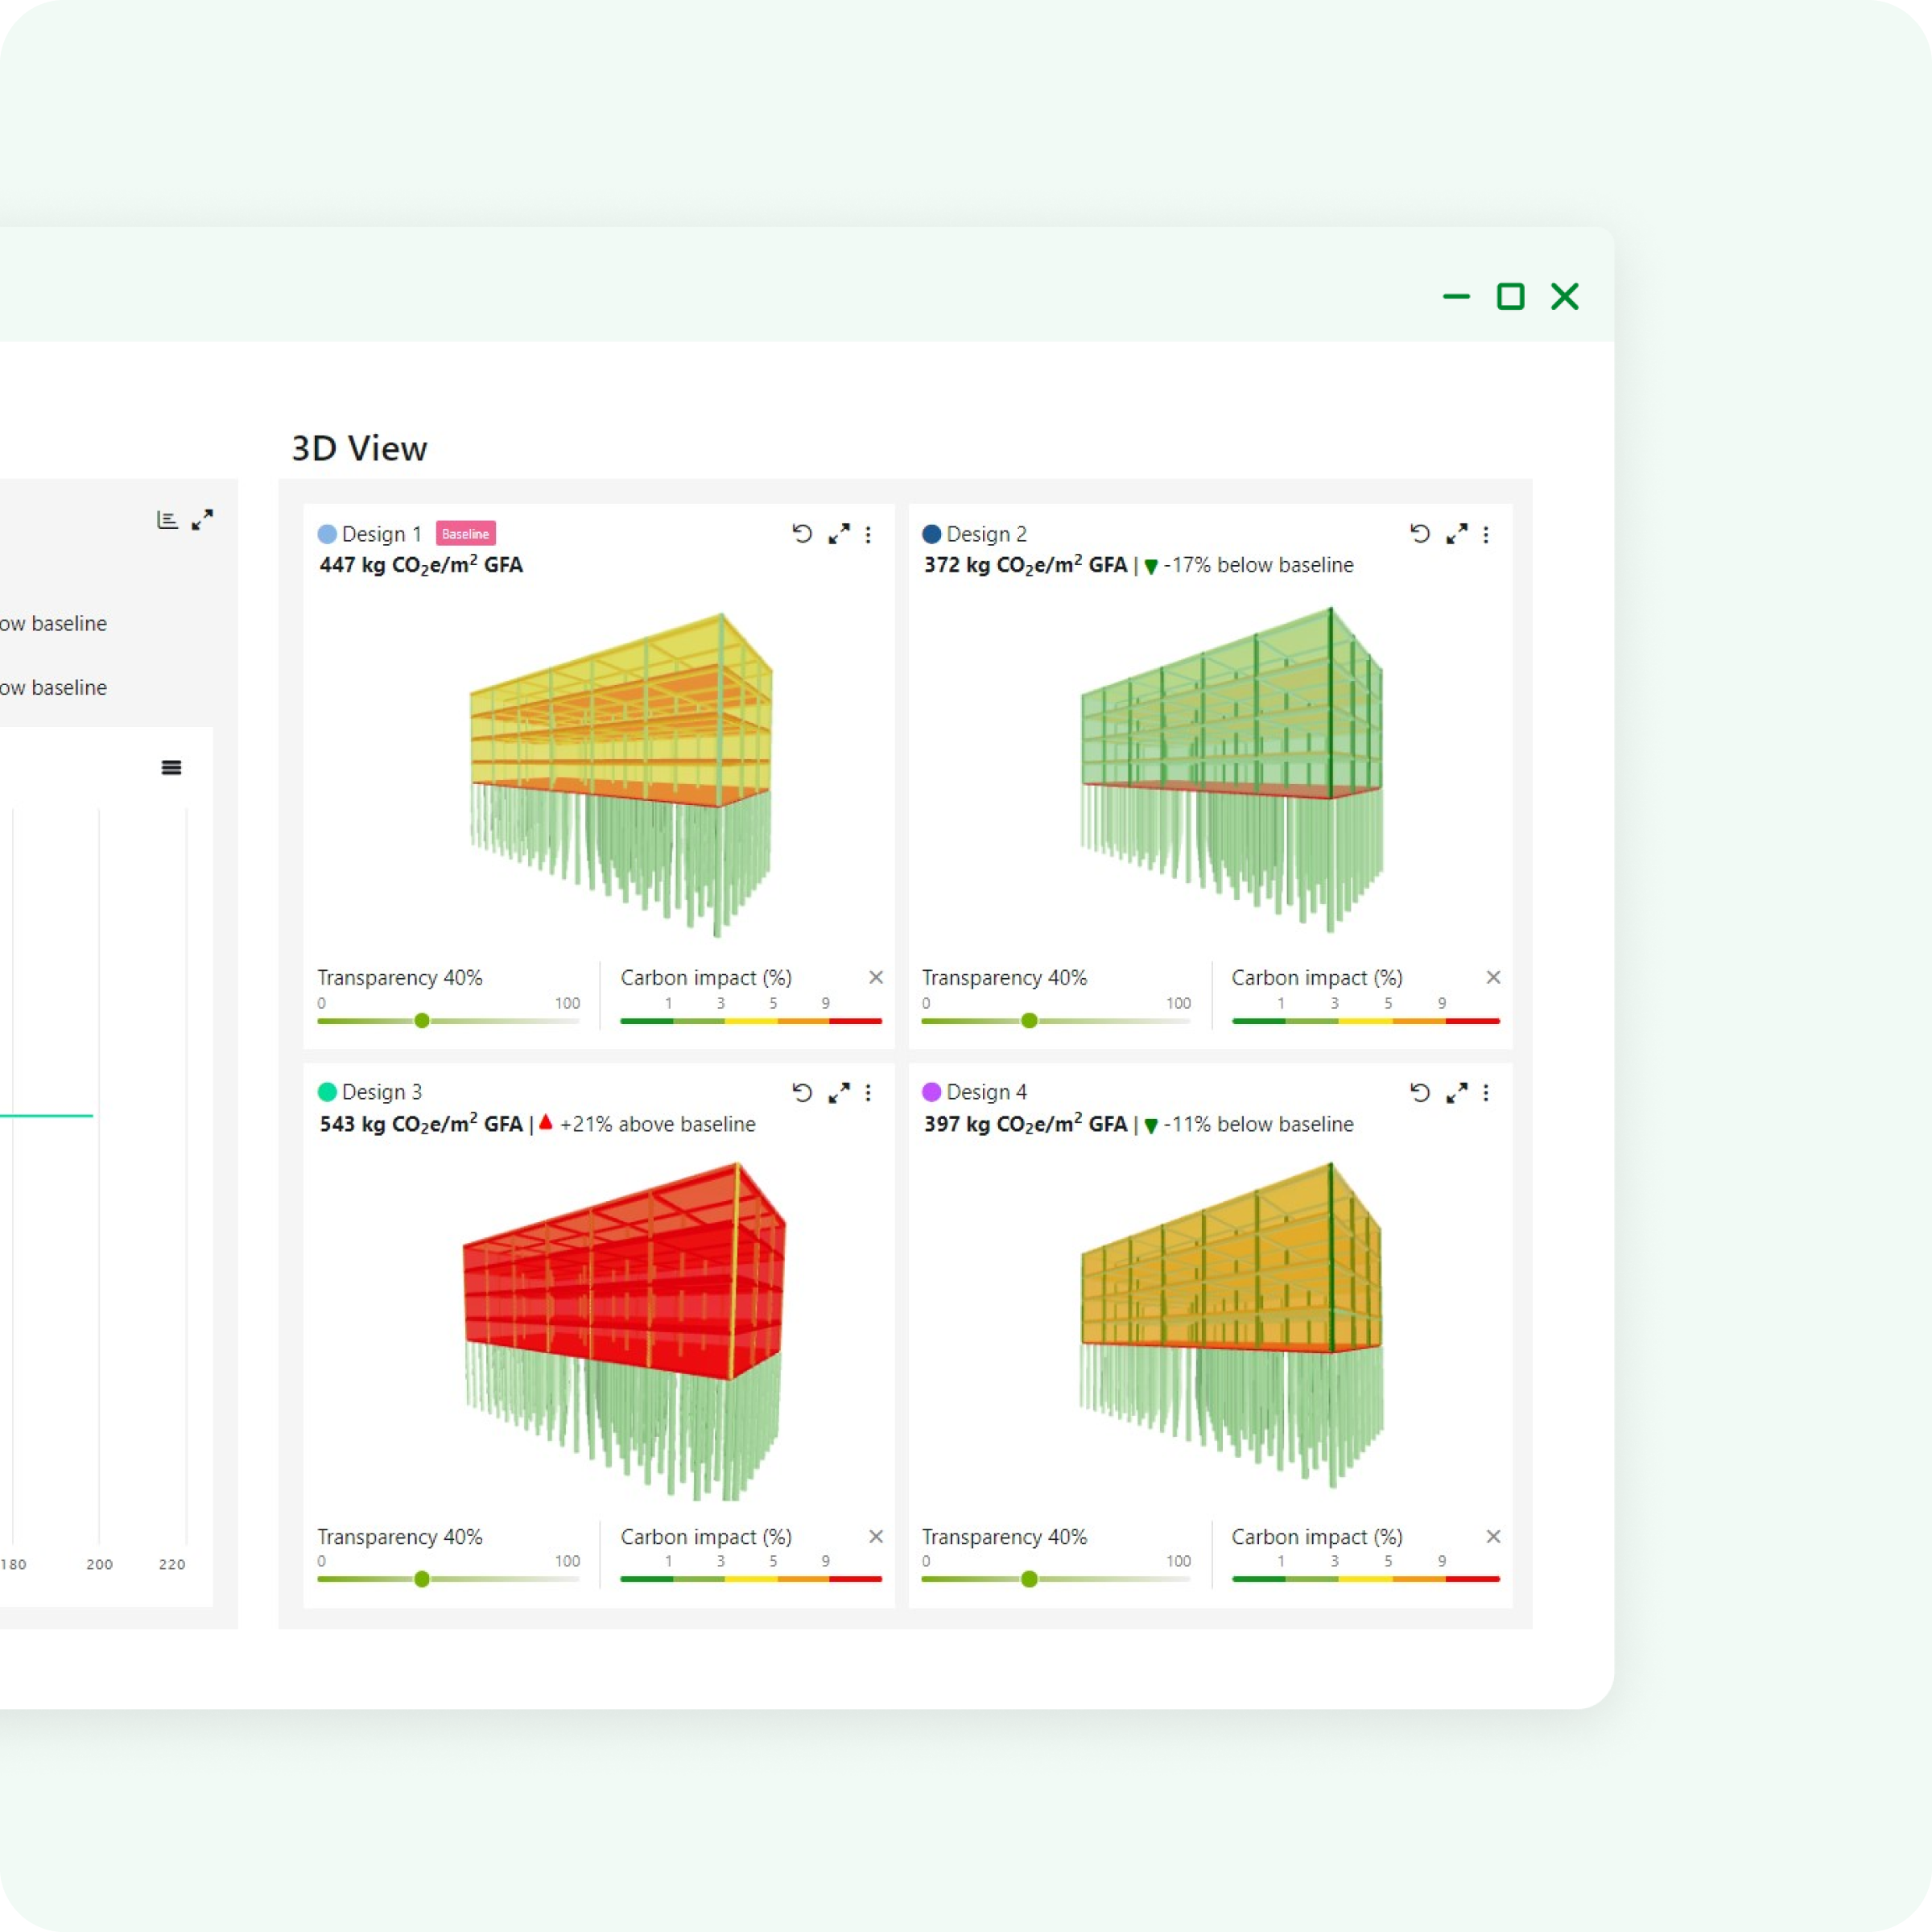Click '447 kg CO2e/m2 GFA' value
This screenshot has height=1932, width=1932.
[421, 565]
